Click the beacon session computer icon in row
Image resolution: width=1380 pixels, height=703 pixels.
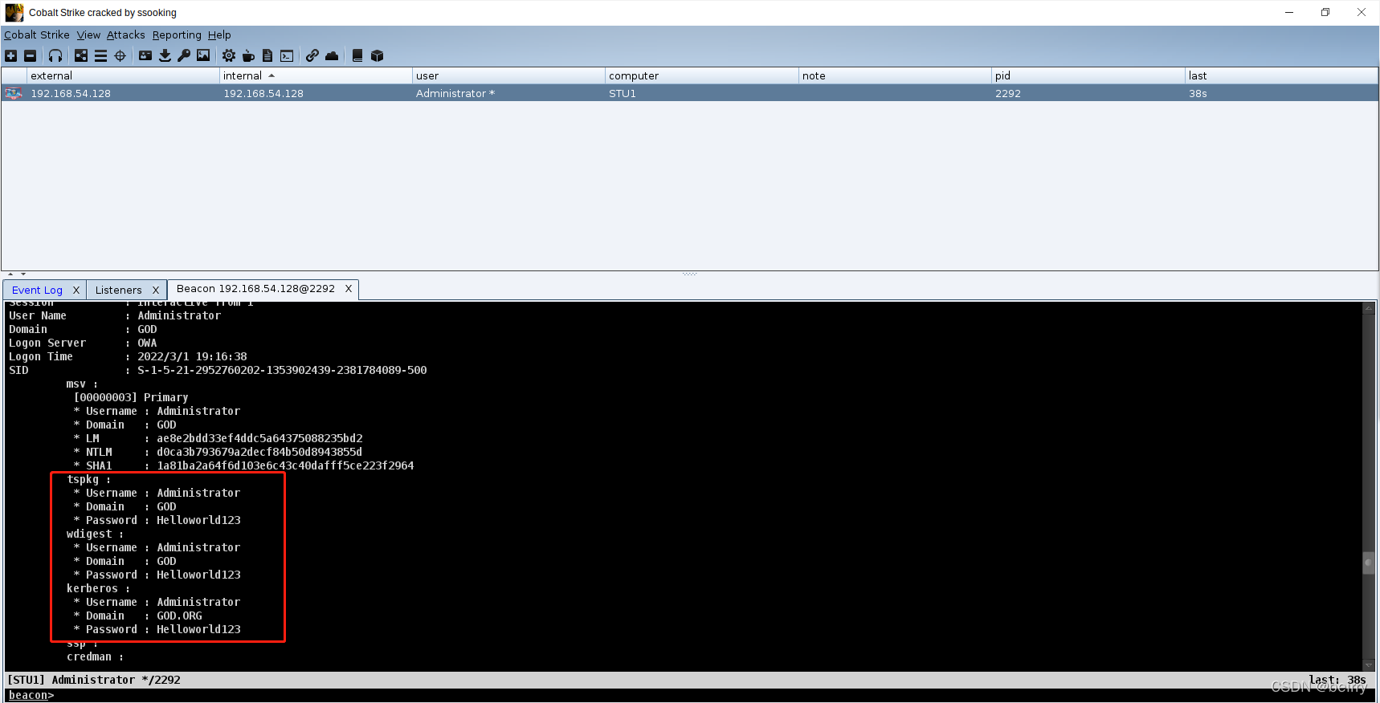click(x=14, y=93)
